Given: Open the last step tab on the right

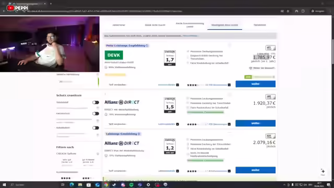Looking at the screenshot, I should [x=260, y=25].
